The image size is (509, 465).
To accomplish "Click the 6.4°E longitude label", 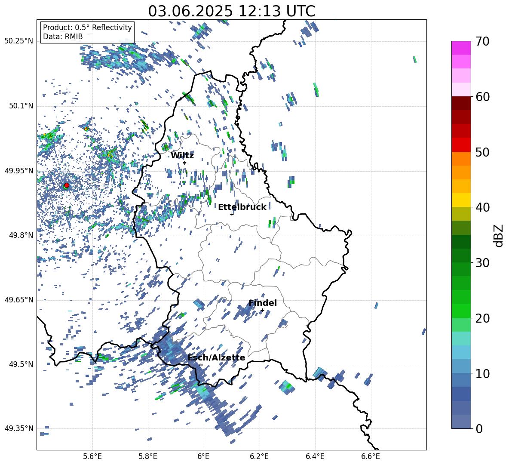I will (315, 456).
